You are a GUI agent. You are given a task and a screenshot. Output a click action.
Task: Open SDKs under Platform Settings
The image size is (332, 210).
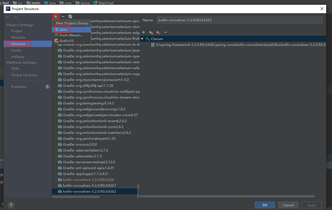pyautogui.click(x=15, y=68)
